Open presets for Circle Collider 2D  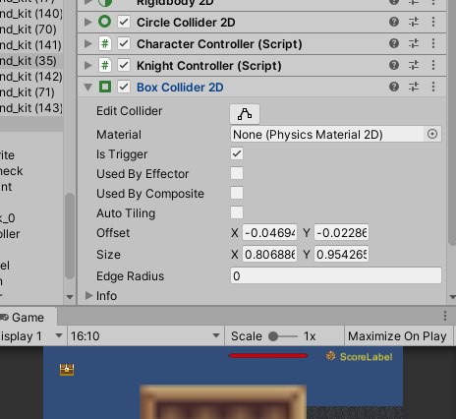coord(414,22)
